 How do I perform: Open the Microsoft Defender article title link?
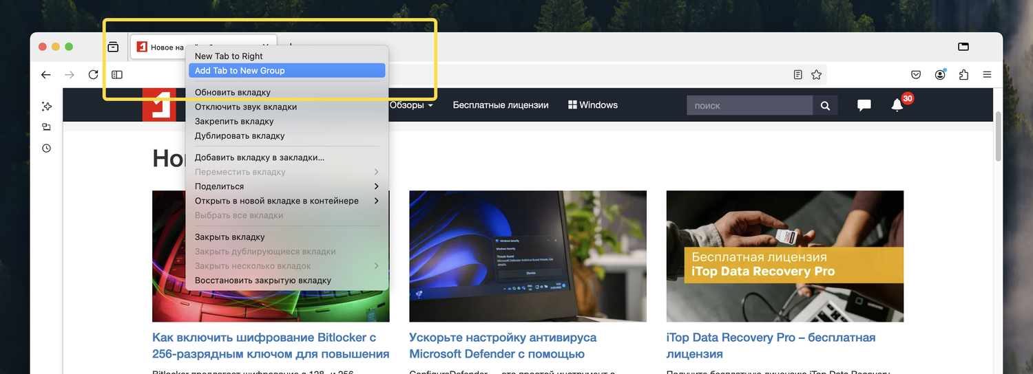(503, 346)
